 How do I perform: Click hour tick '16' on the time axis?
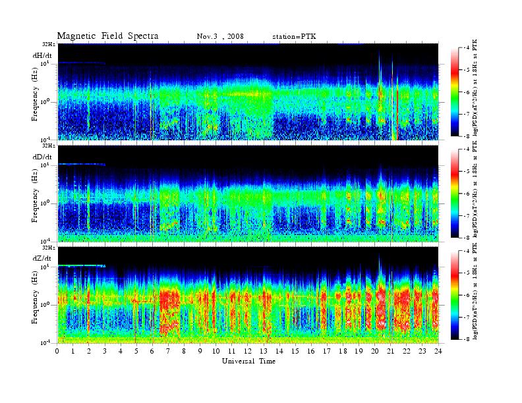311,351
